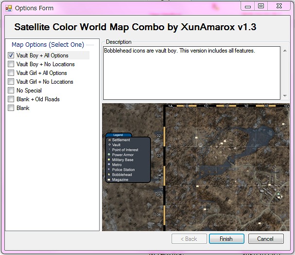
Task: Click the Map Options (Select One) heading
Action: pyautogui.click(x=48, y=45)
